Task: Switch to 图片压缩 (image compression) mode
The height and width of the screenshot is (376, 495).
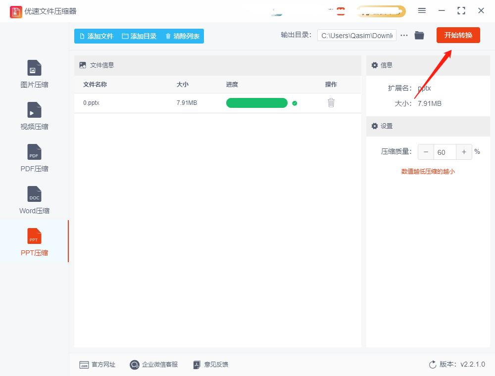Action: (34, 73)
